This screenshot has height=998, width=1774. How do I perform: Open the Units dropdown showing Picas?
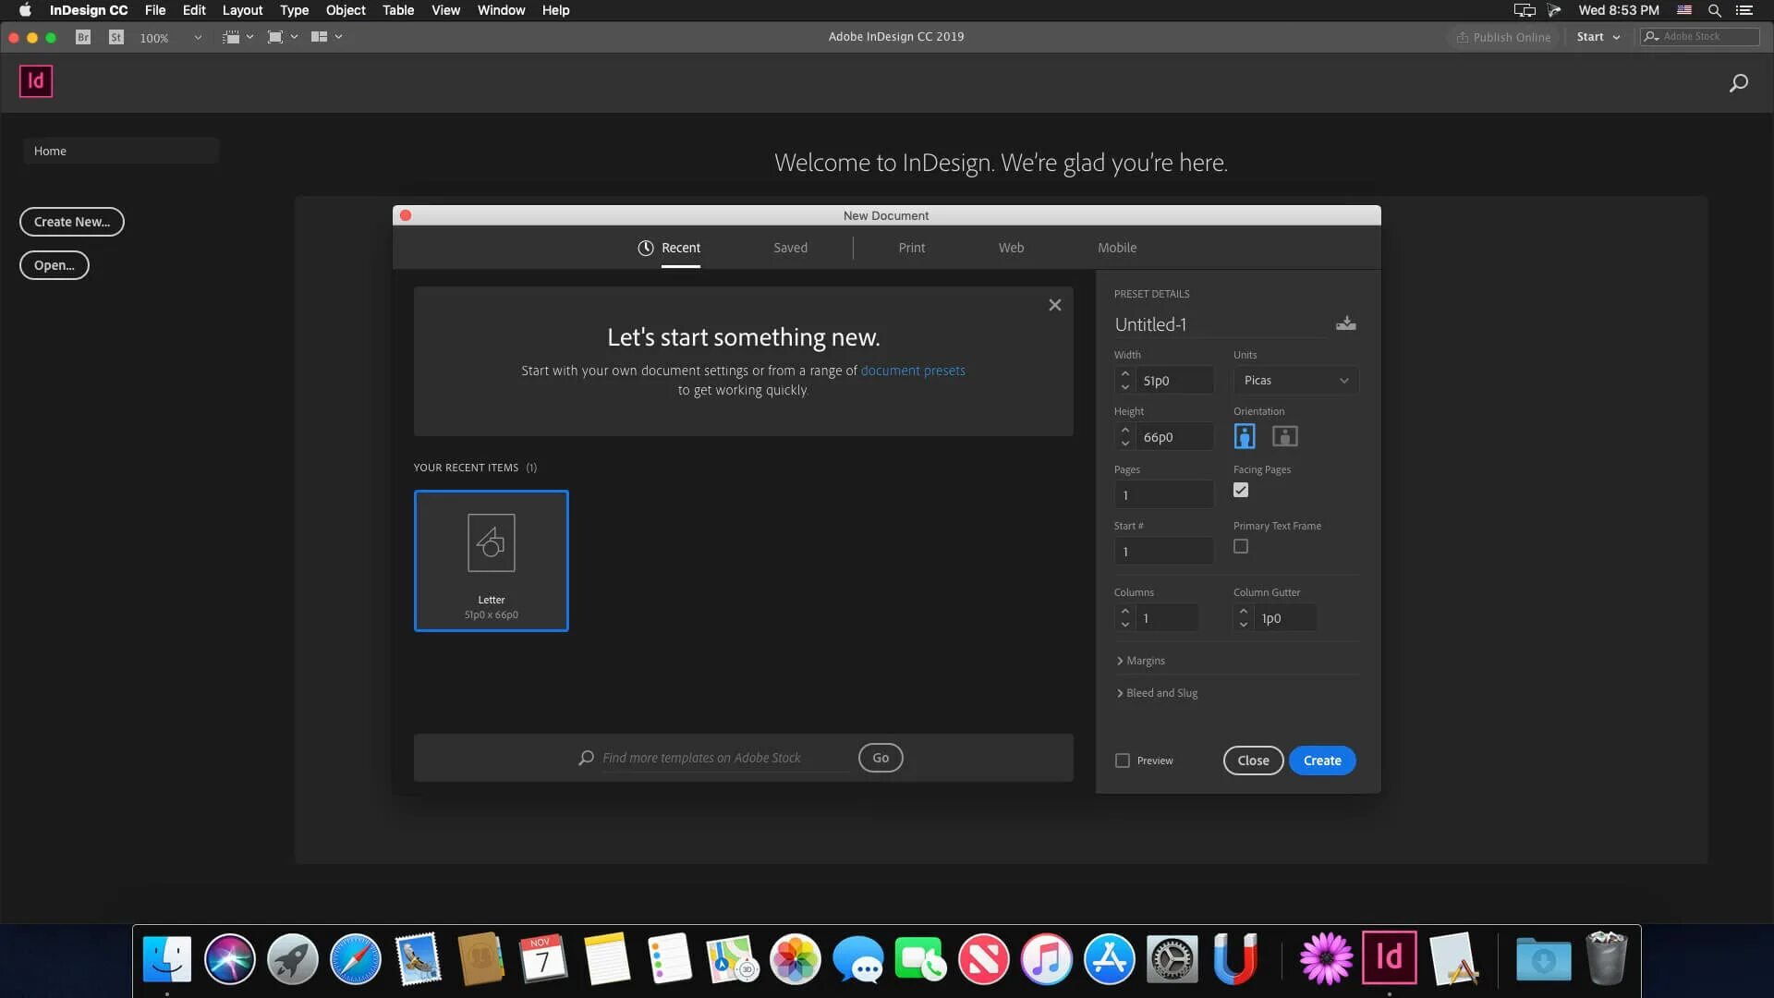[x=1295, y=381]
